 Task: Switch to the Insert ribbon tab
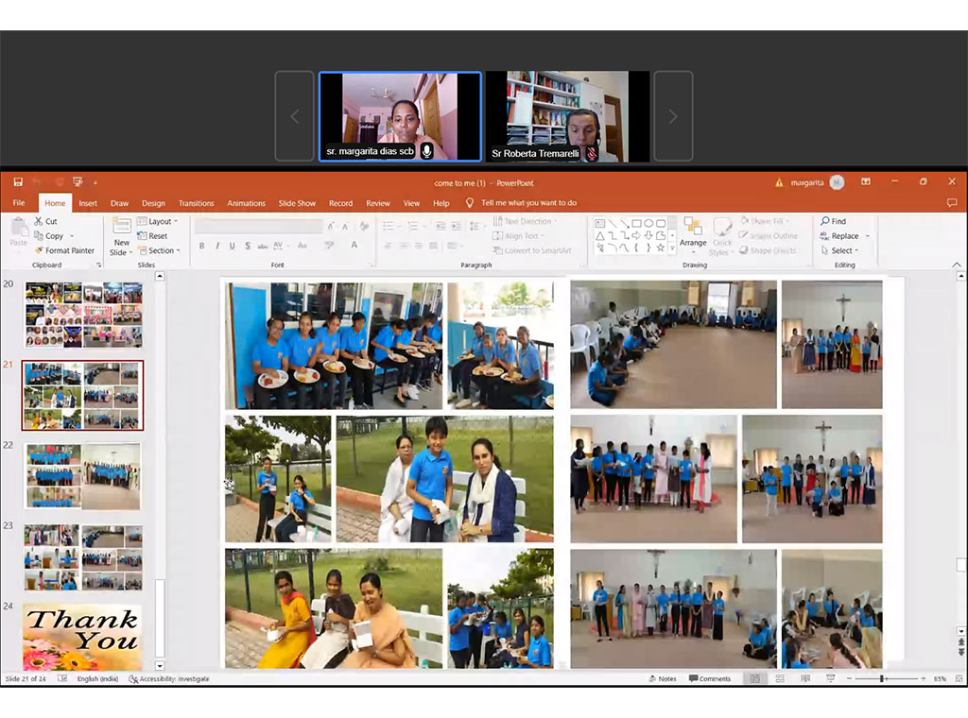pyautogui.click(x=88, y=203)
